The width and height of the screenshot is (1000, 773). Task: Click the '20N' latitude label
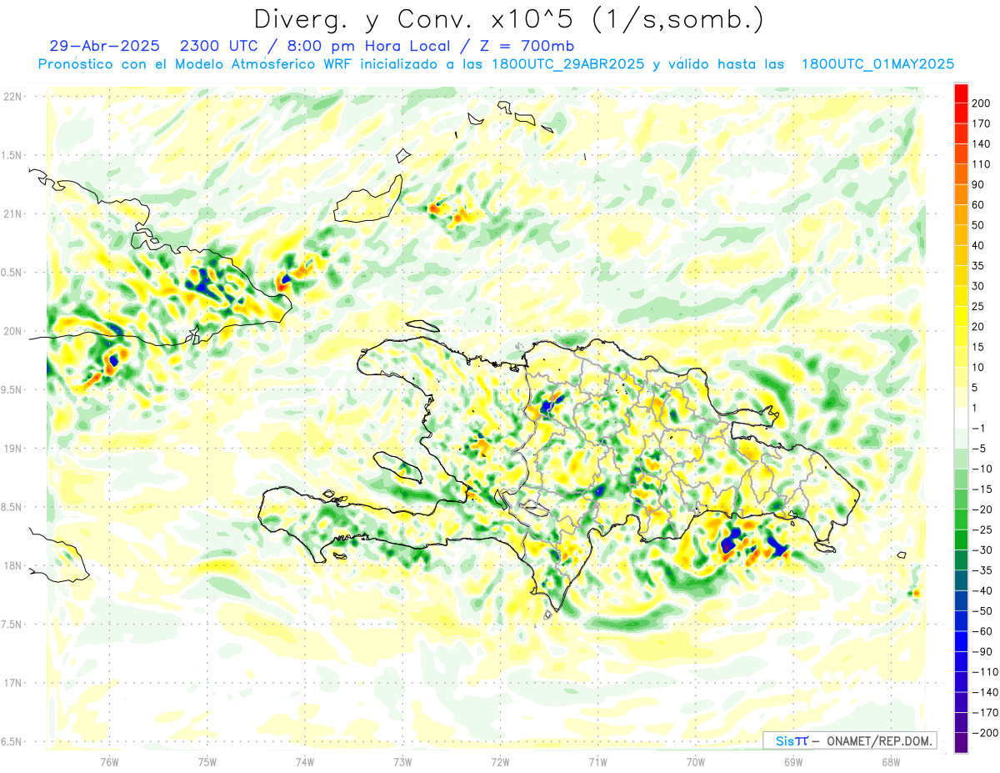click(x=12, y=331)
